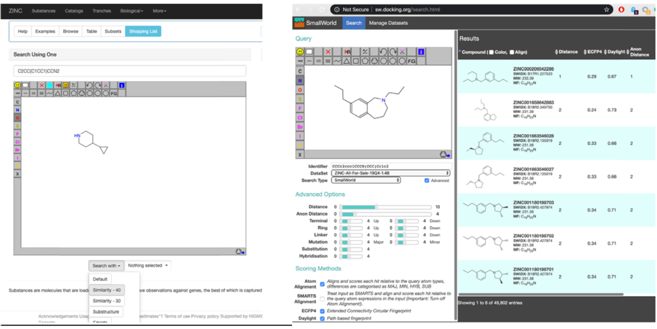Open the 'Nothing selected' dropdown
The height and width of the screenshot is (329, 657).
click(148, 265)
